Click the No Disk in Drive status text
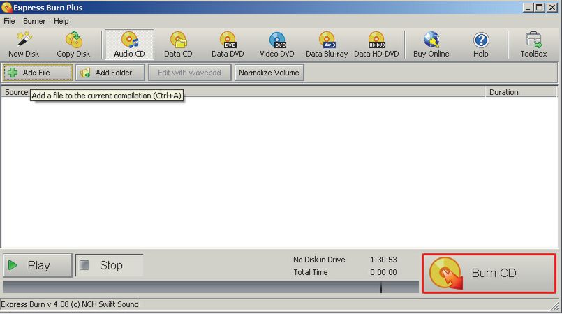This screenshot has height=314, width=562. point(319,260)
